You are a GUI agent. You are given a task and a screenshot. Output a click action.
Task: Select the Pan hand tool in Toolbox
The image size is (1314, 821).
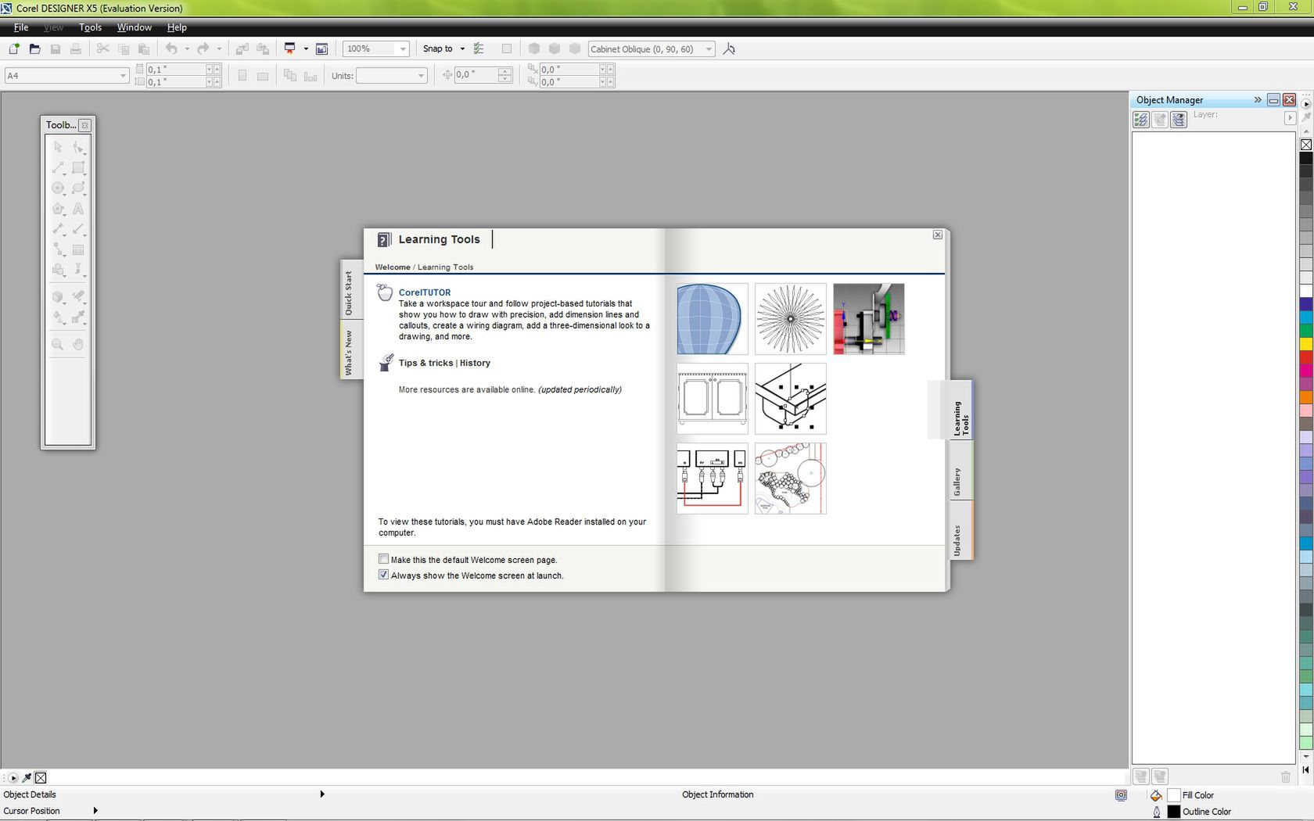pyautogui.click(x=78, y=344)
